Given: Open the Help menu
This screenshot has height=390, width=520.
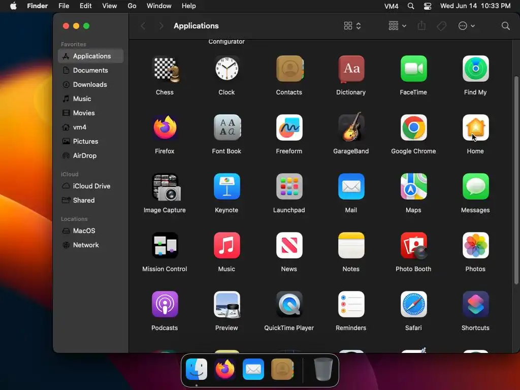Looking at the screenshot, I should point(189,6).
